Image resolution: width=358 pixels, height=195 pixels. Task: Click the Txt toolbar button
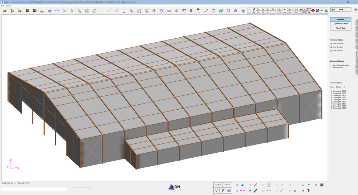point(296,12)
